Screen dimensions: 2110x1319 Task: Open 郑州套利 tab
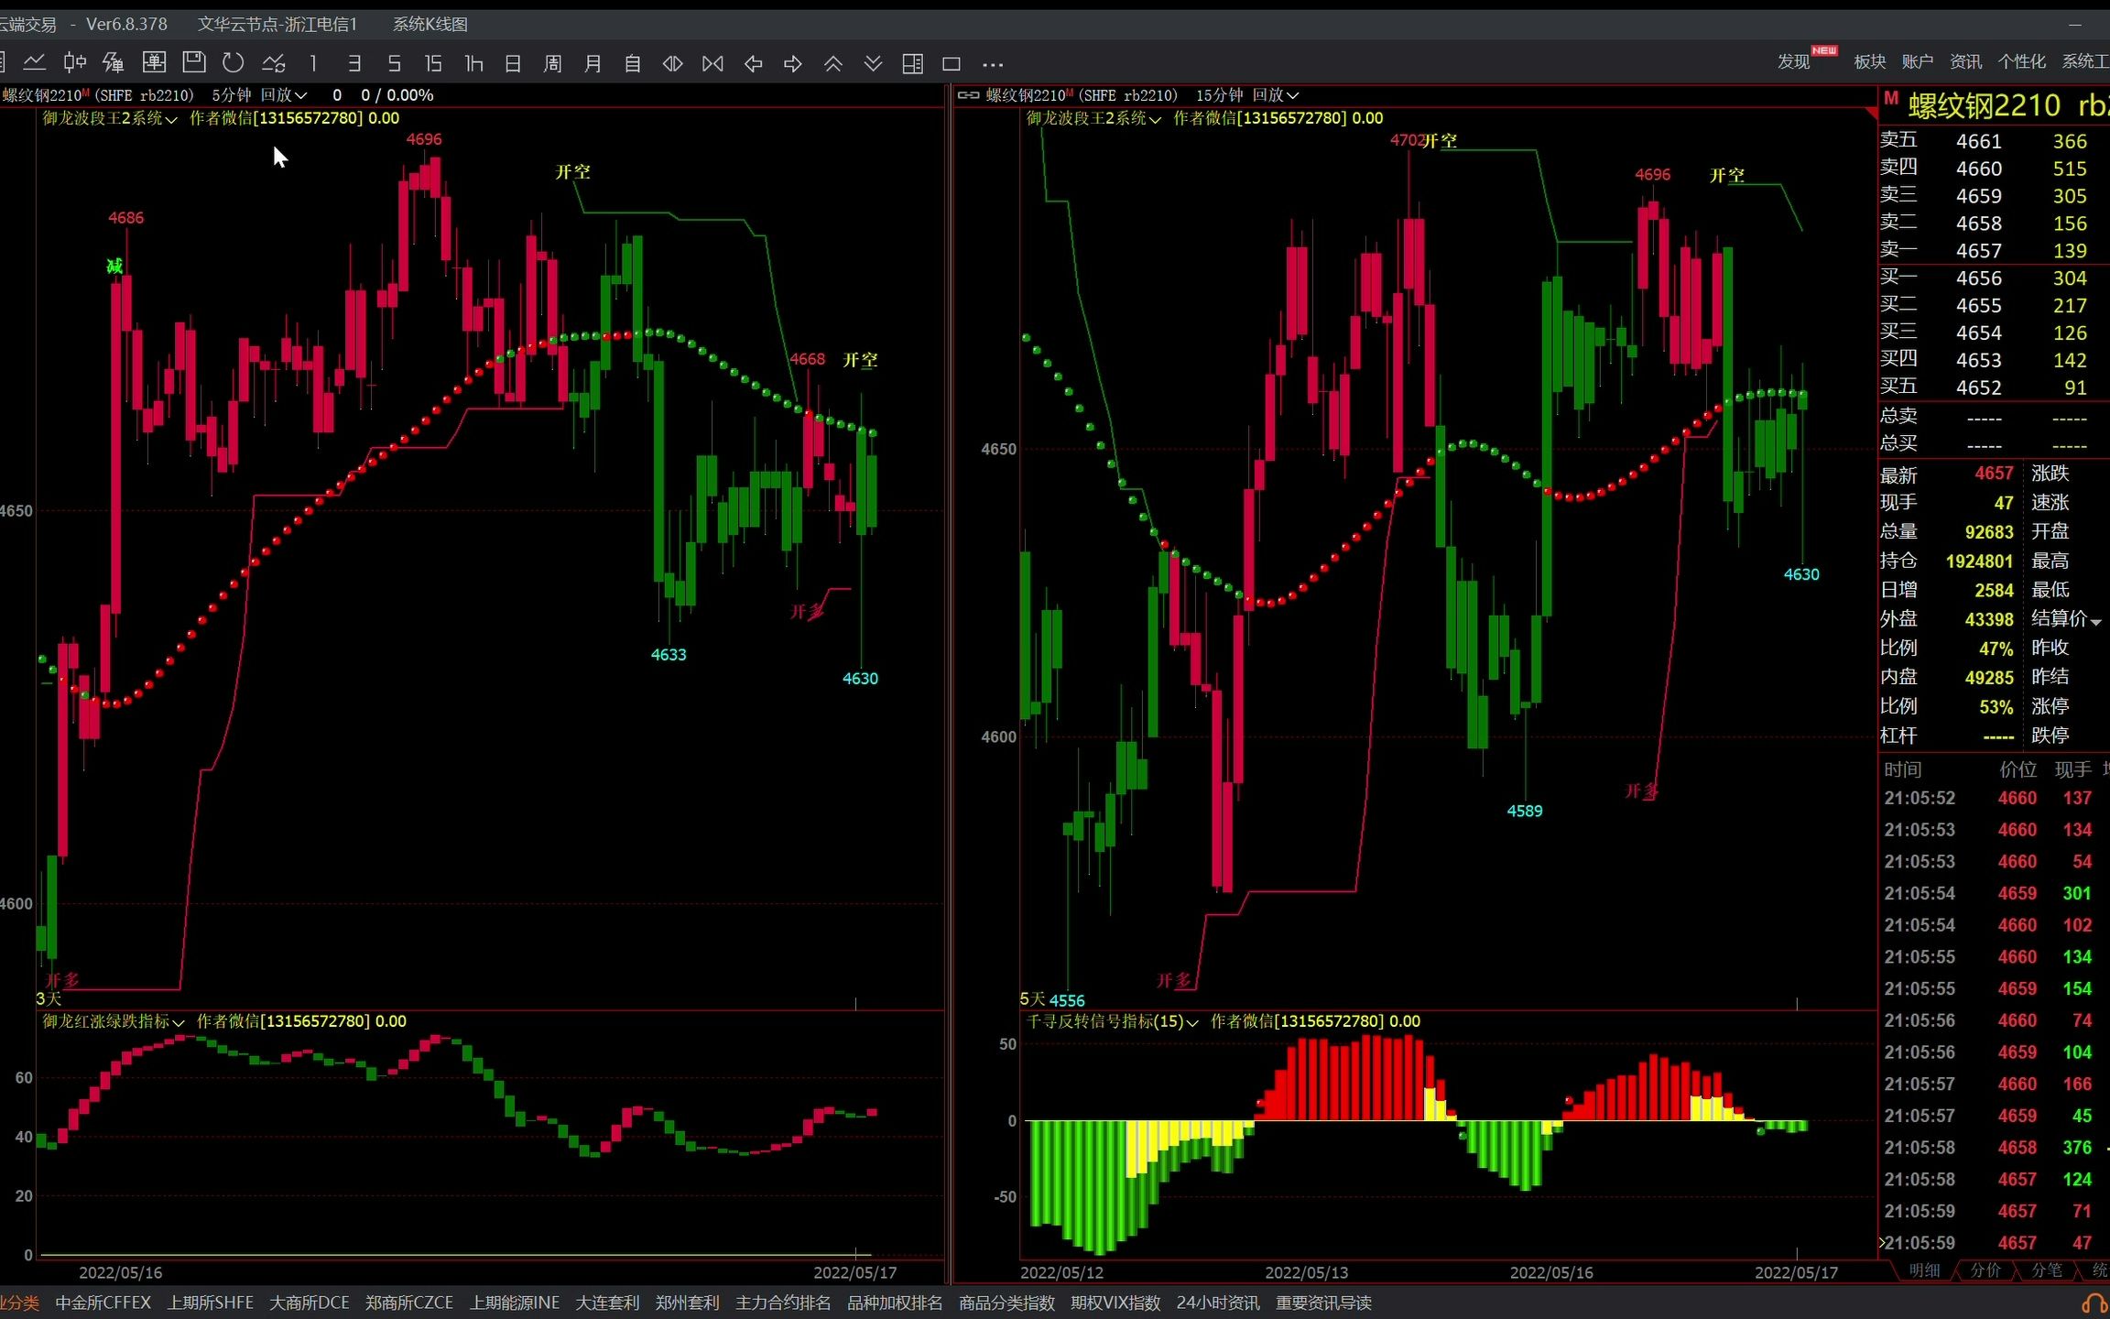pyautogui.click(x=688, y=1303)
